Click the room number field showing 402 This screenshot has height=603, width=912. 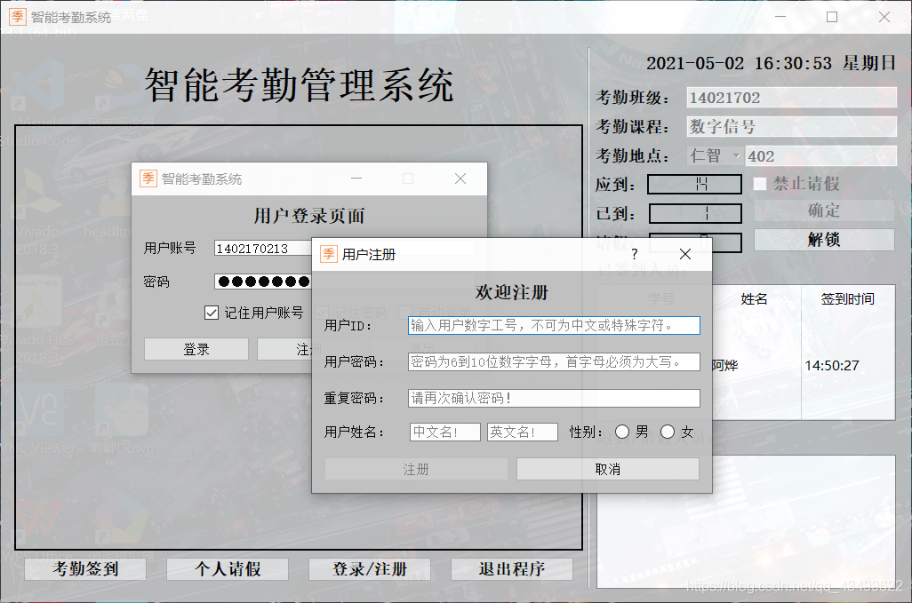pos(821,155)
